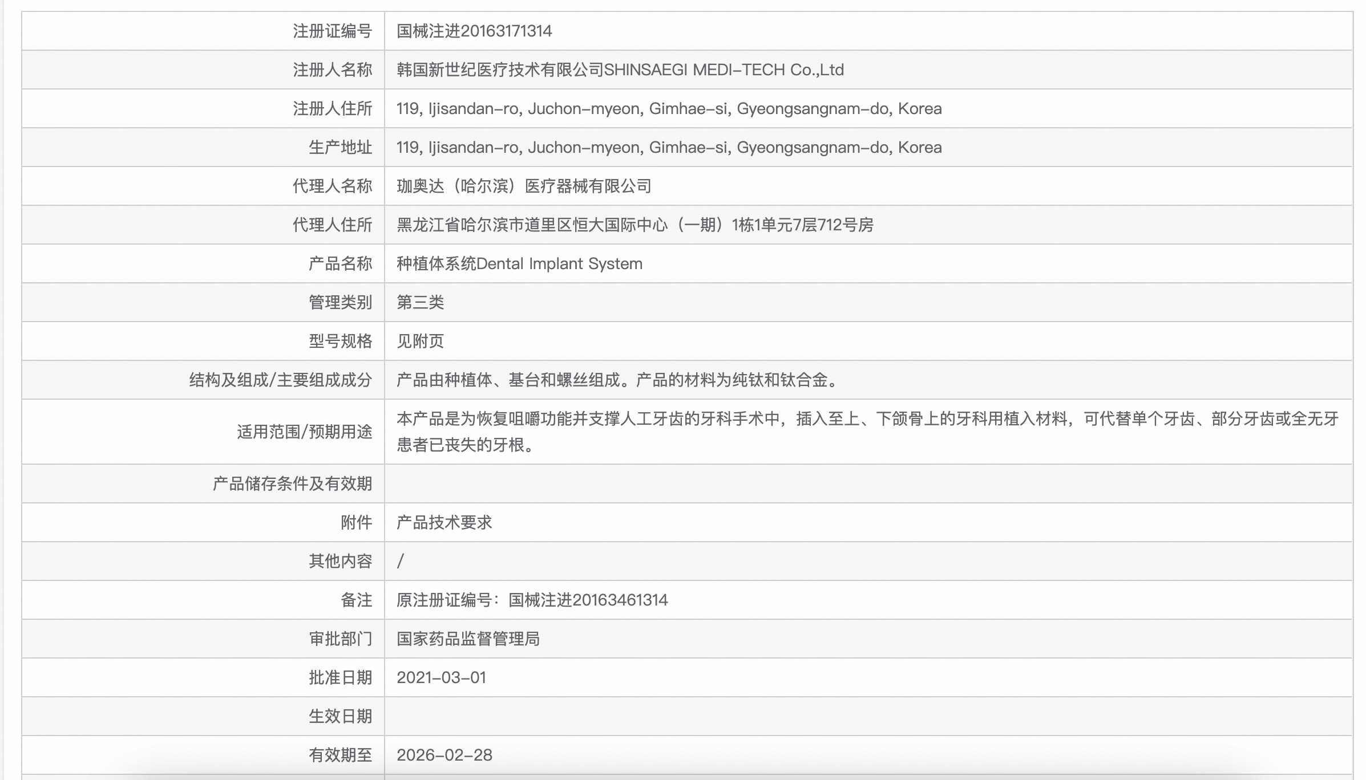1366x780 pixels.
Task: Click the 生产地址 Korea address value
Action: pyautogui.click(x=669, y=147)
